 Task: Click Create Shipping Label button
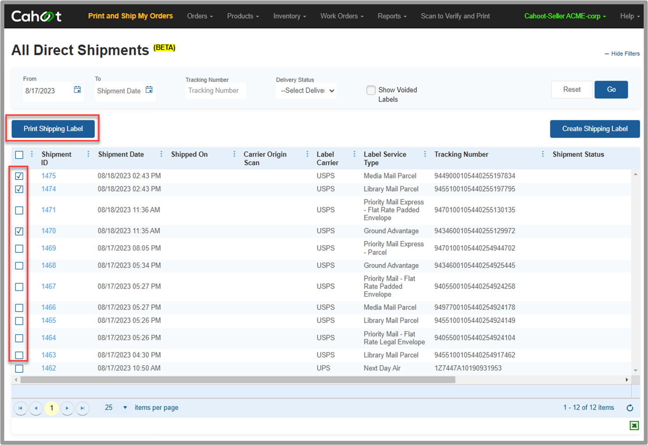(595, 129)
